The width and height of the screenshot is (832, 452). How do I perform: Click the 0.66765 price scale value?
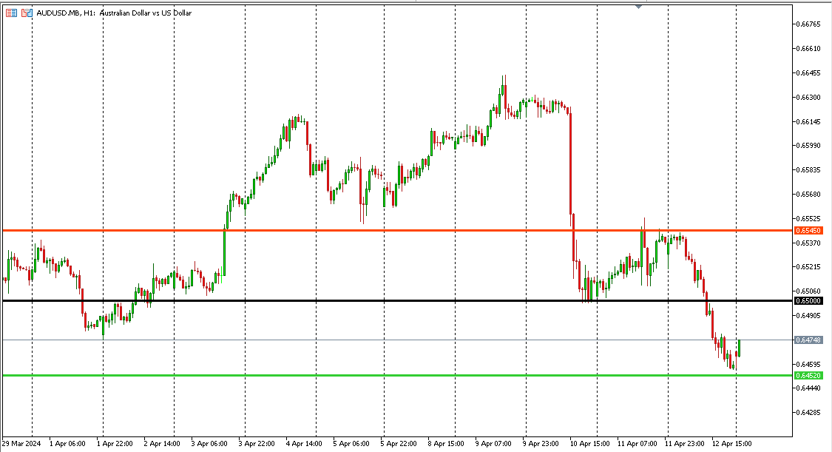coord(808,24)
